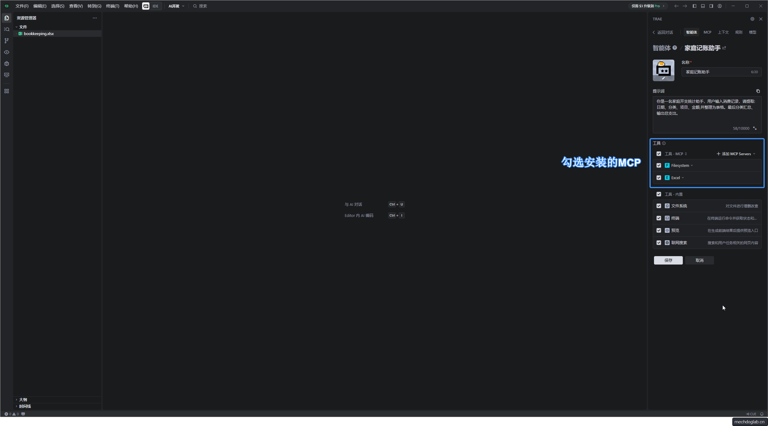The image size is (768, 426).
Task: Expand the 大纲 section
Action: pos(23,400)
